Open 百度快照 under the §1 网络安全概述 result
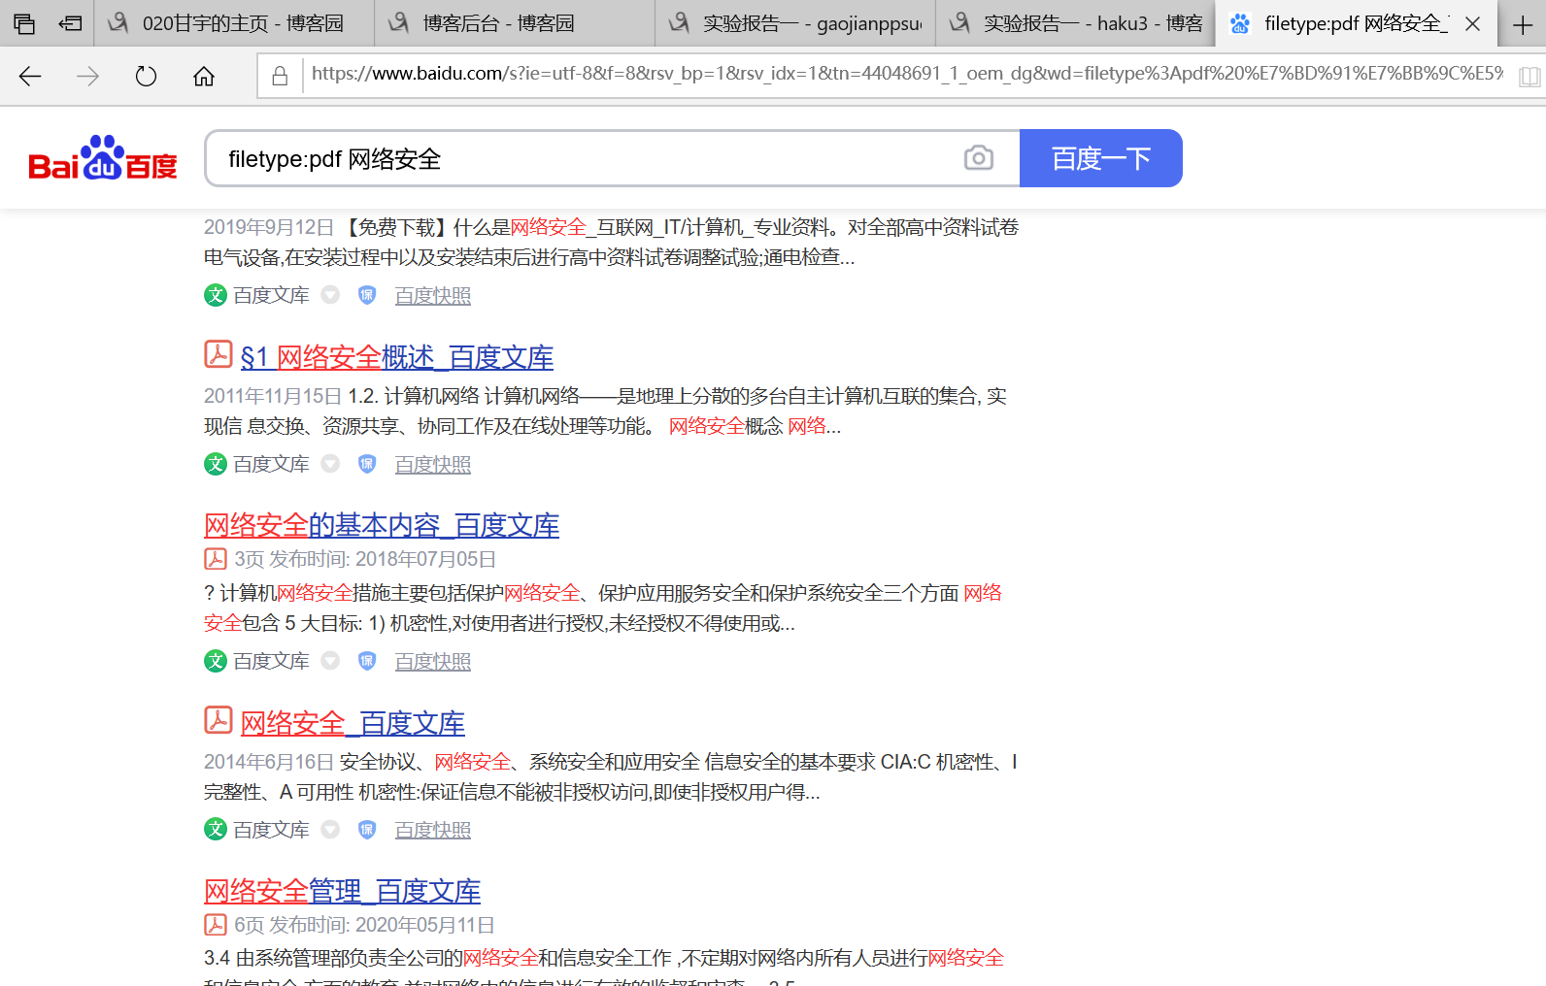The width and height of the screenshot is (1546, 986). [433, 465]
